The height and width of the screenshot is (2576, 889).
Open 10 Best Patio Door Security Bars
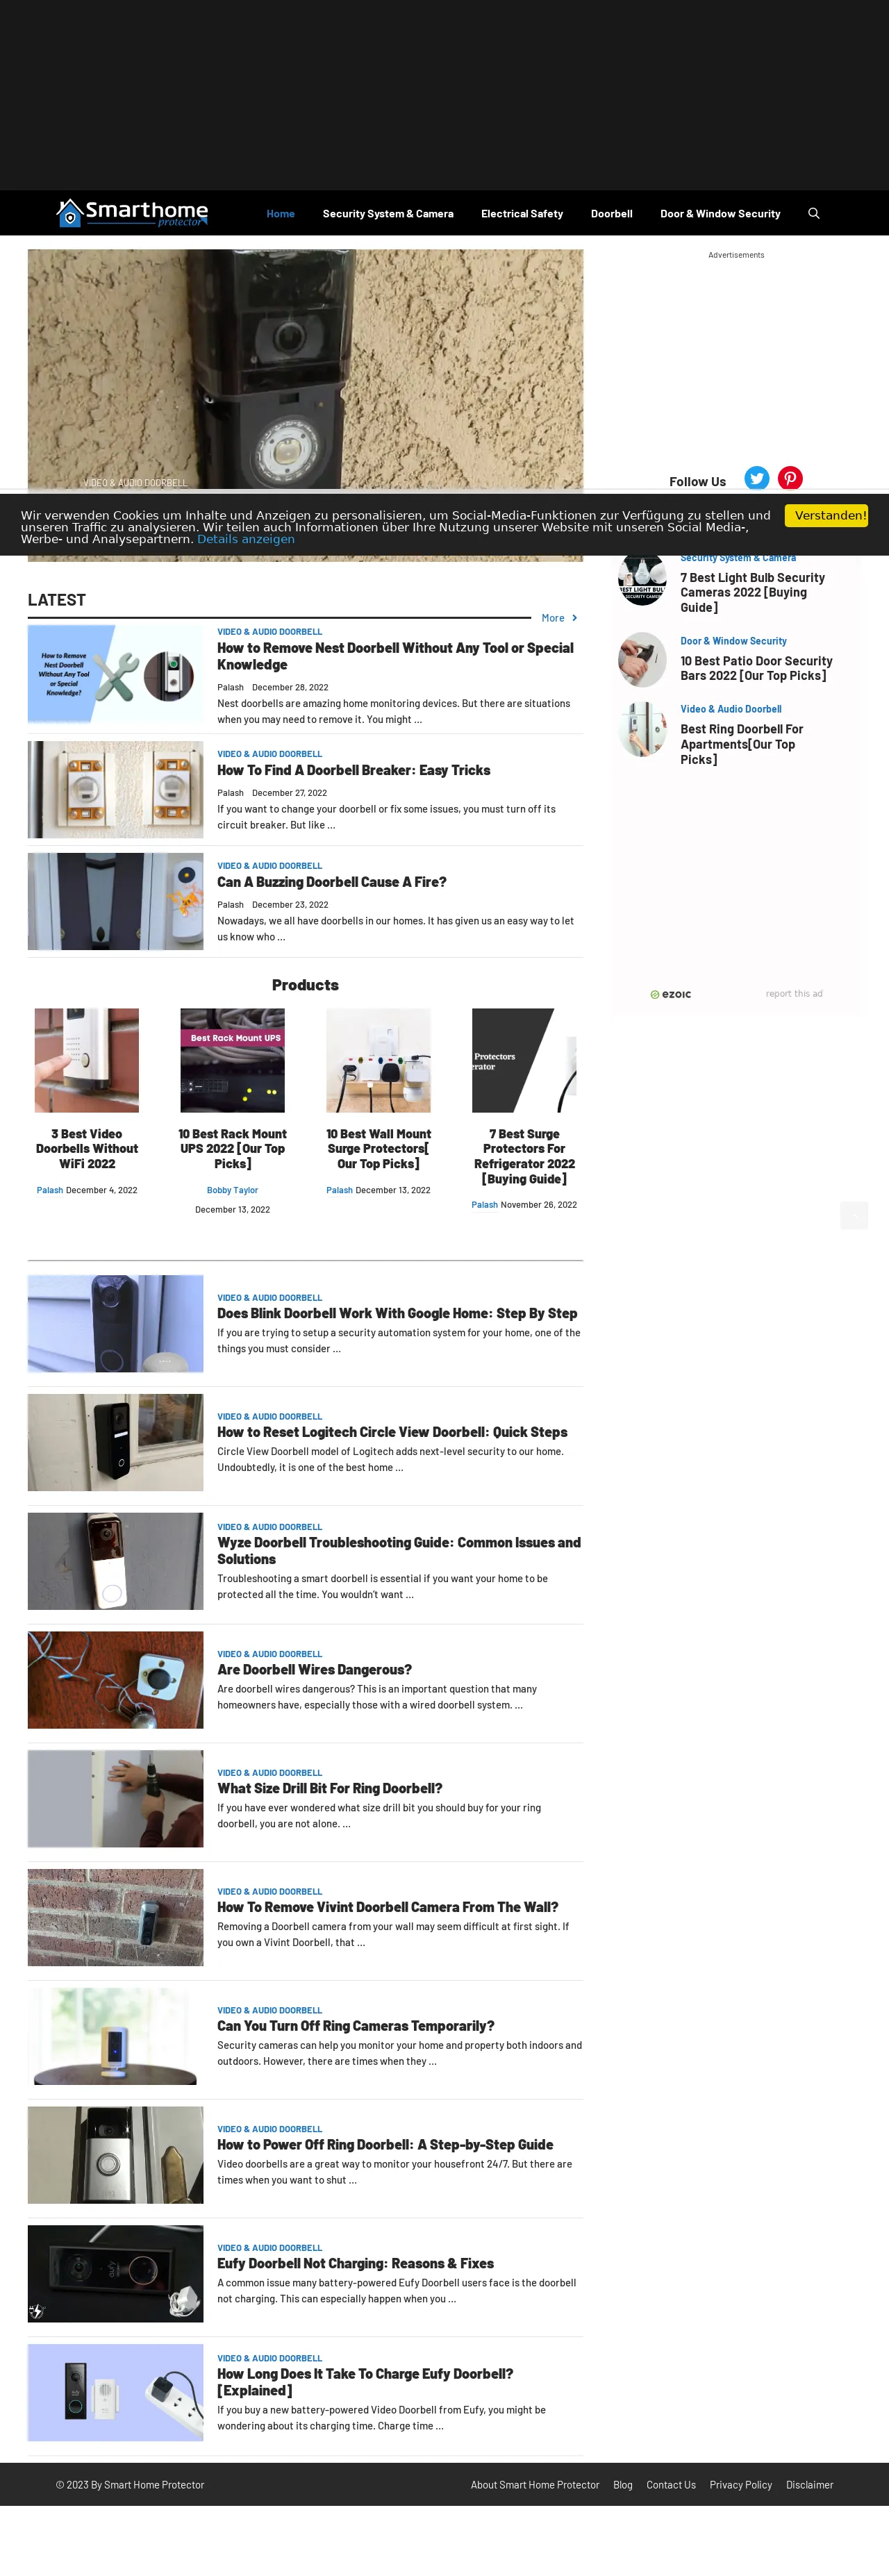pos(756,668)
